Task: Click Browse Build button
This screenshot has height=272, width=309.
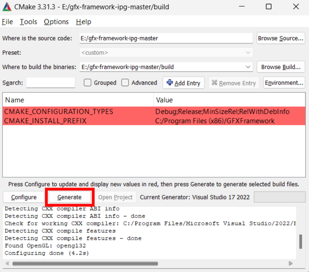Action: click(x=281, y=67)
